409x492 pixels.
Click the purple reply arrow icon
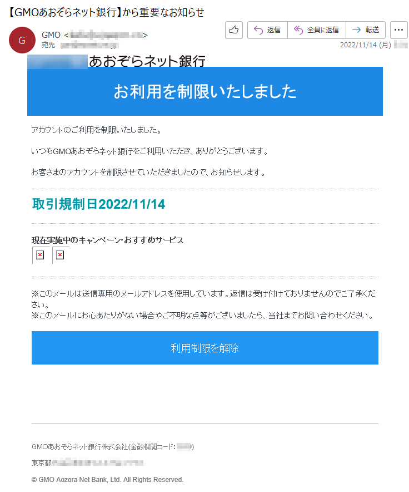pos(258,30)
